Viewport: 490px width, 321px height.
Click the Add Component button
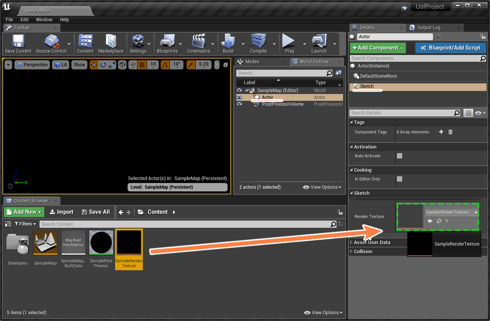click(x=378, y=48)
